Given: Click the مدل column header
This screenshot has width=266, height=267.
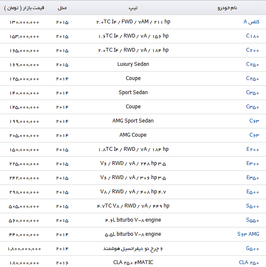Looking at the screenshot, I should click(x=62, y=8).
